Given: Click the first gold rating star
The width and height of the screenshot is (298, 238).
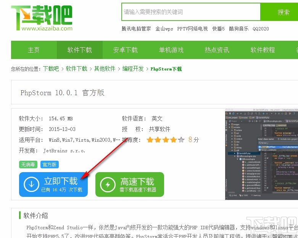Looking at the screenshot, I should (x=150, y=140).
